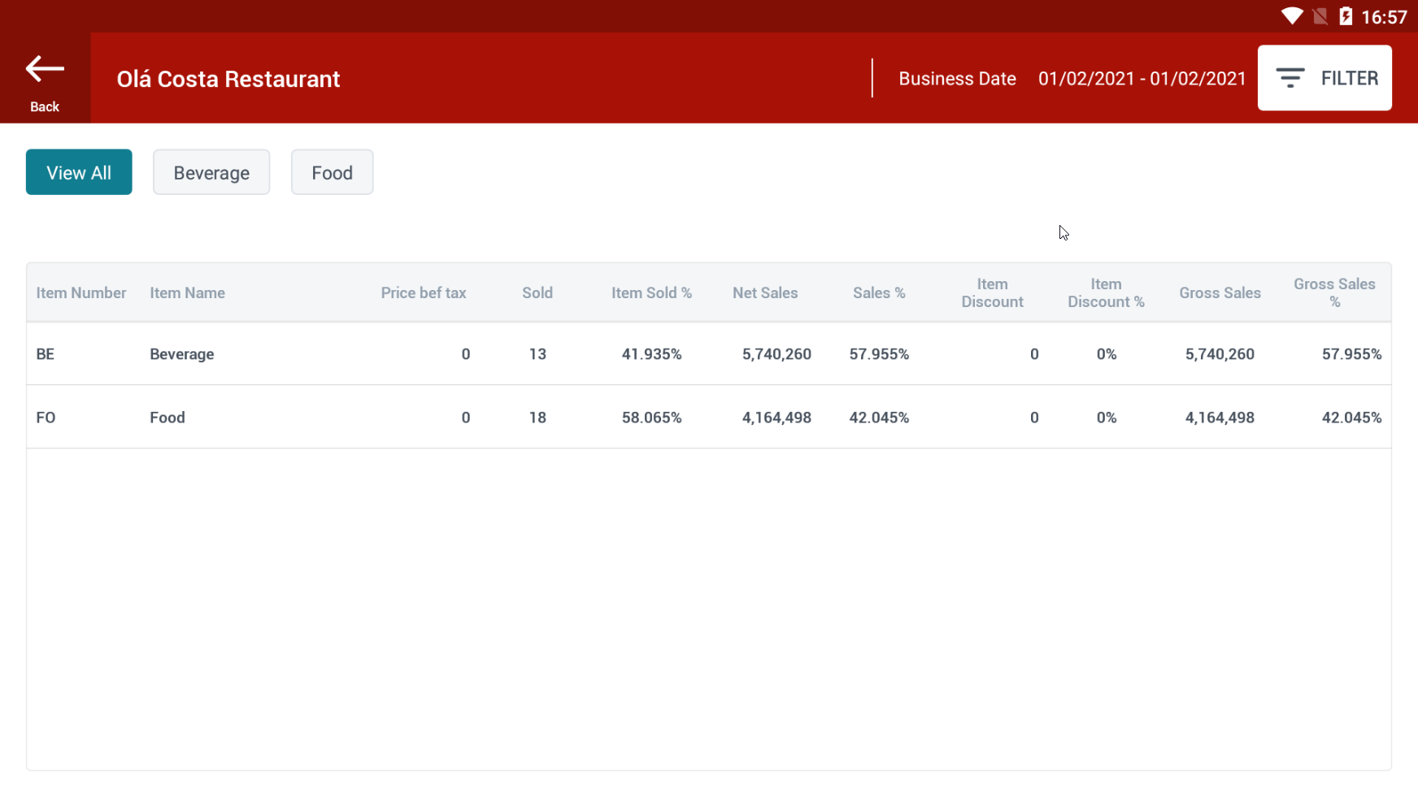
Task: Switch to the Beverage category tab
Action: tap(211, 172)
